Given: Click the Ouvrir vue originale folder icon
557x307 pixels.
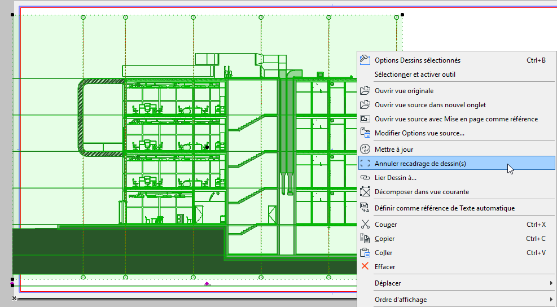Looking at the screenshot, I should click(365, 90).
